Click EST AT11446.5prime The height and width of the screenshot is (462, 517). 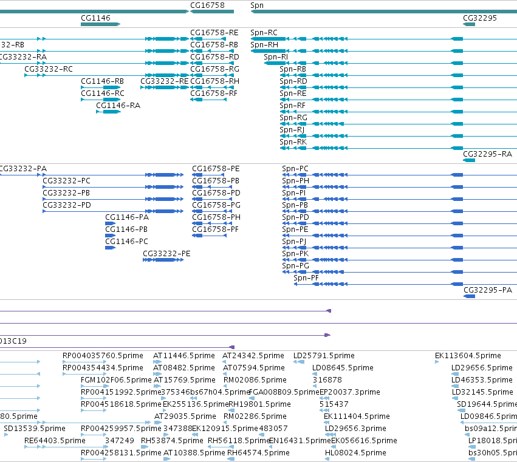point(184,356)
